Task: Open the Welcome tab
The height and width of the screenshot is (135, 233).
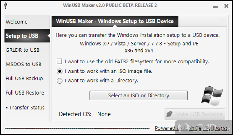Action: click(x=17, y=22)
